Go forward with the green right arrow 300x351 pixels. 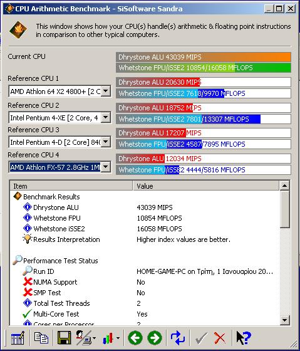click(155, 338)
